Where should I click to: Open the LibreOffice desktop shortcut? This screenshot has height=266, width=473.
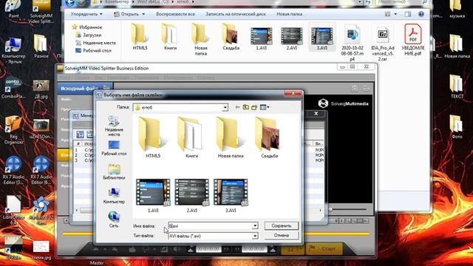(x=13, y=210)
